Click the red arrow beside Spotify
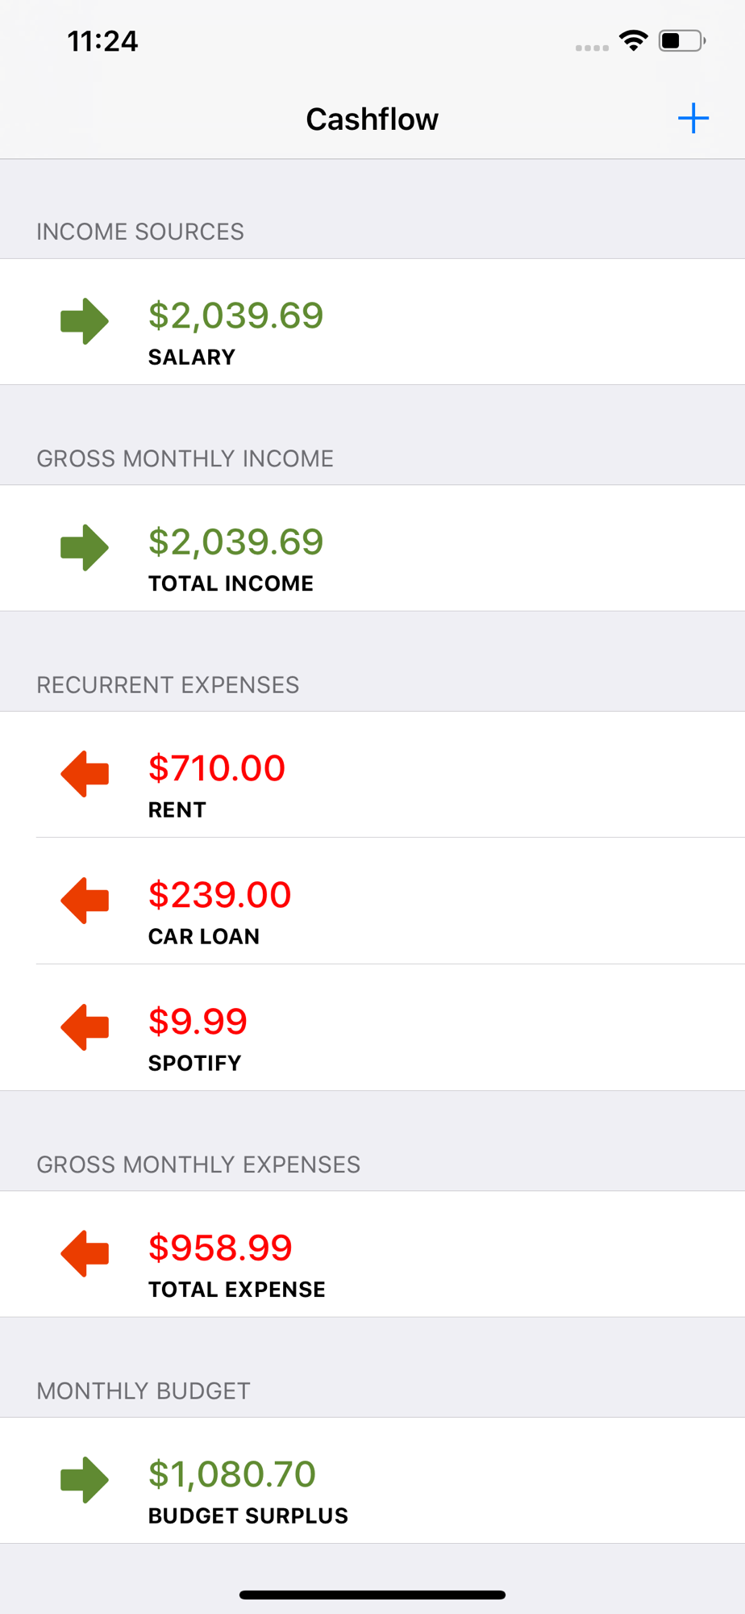Viewport: 745px width, 1614px height. pos(85,1027)
